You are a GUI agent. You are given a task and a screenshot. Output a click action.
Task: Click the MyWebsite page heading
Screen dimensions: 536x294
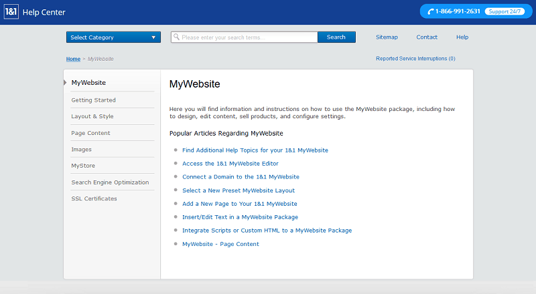pyautogui.click(x=195, y=84)
